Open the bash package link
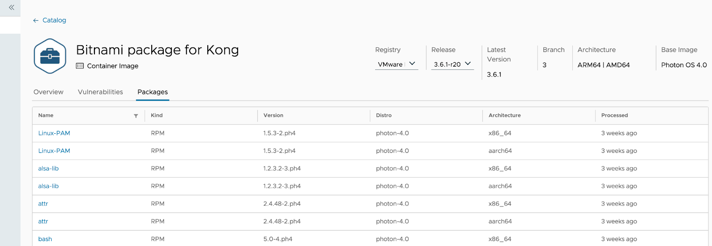The height and width of the screenshot is (246, 712). (x=45, y=239)
